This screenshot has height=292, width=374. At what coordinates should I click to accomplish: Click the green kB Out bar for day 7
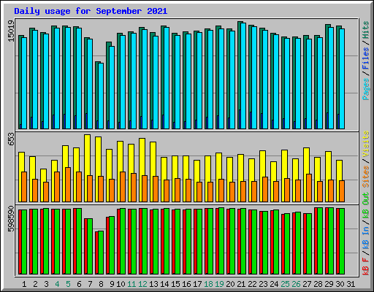[90, 247]
